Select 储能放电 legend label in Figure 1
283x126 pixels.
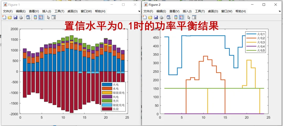coord(119,93)
